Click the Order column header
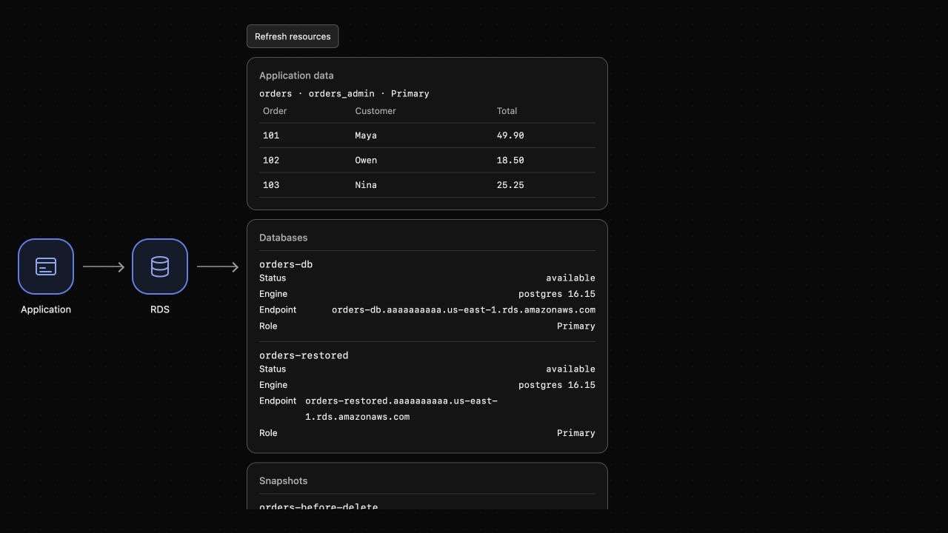 pyautogui.click(x=275, y=111)
